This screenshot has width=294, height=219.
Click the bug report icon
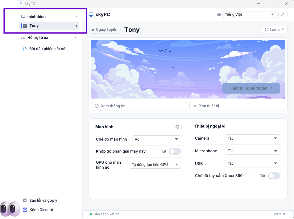pyautogui.click(x=25, y=200)
